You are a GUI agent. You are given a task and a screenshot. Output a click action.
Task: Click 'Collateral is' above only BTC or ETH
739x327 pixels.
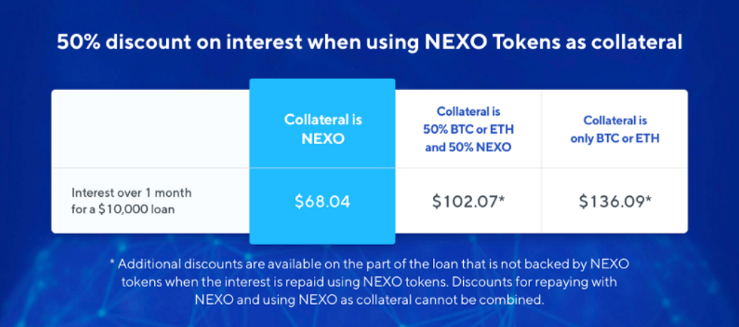pyautogui.click(x=615, y=121)
